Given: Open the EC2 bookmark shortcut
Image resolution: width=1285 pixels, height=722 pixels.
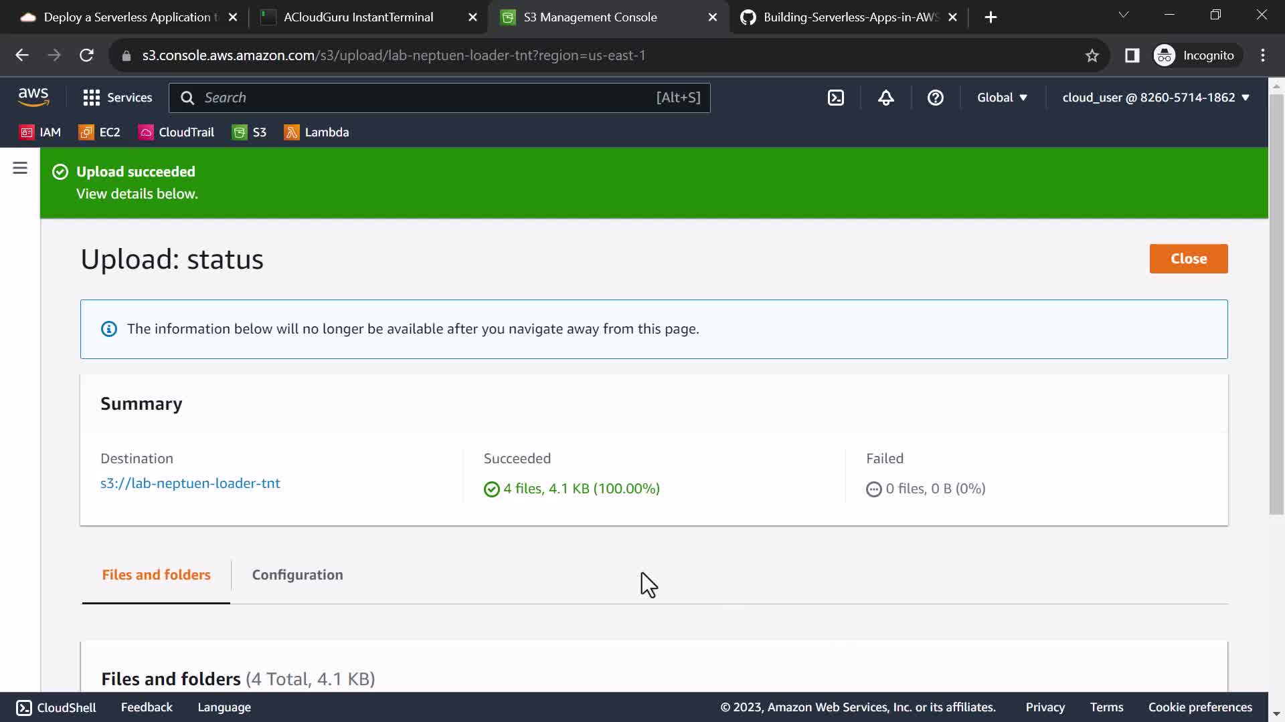Looking at the screenshot, I should click(100, 132).
